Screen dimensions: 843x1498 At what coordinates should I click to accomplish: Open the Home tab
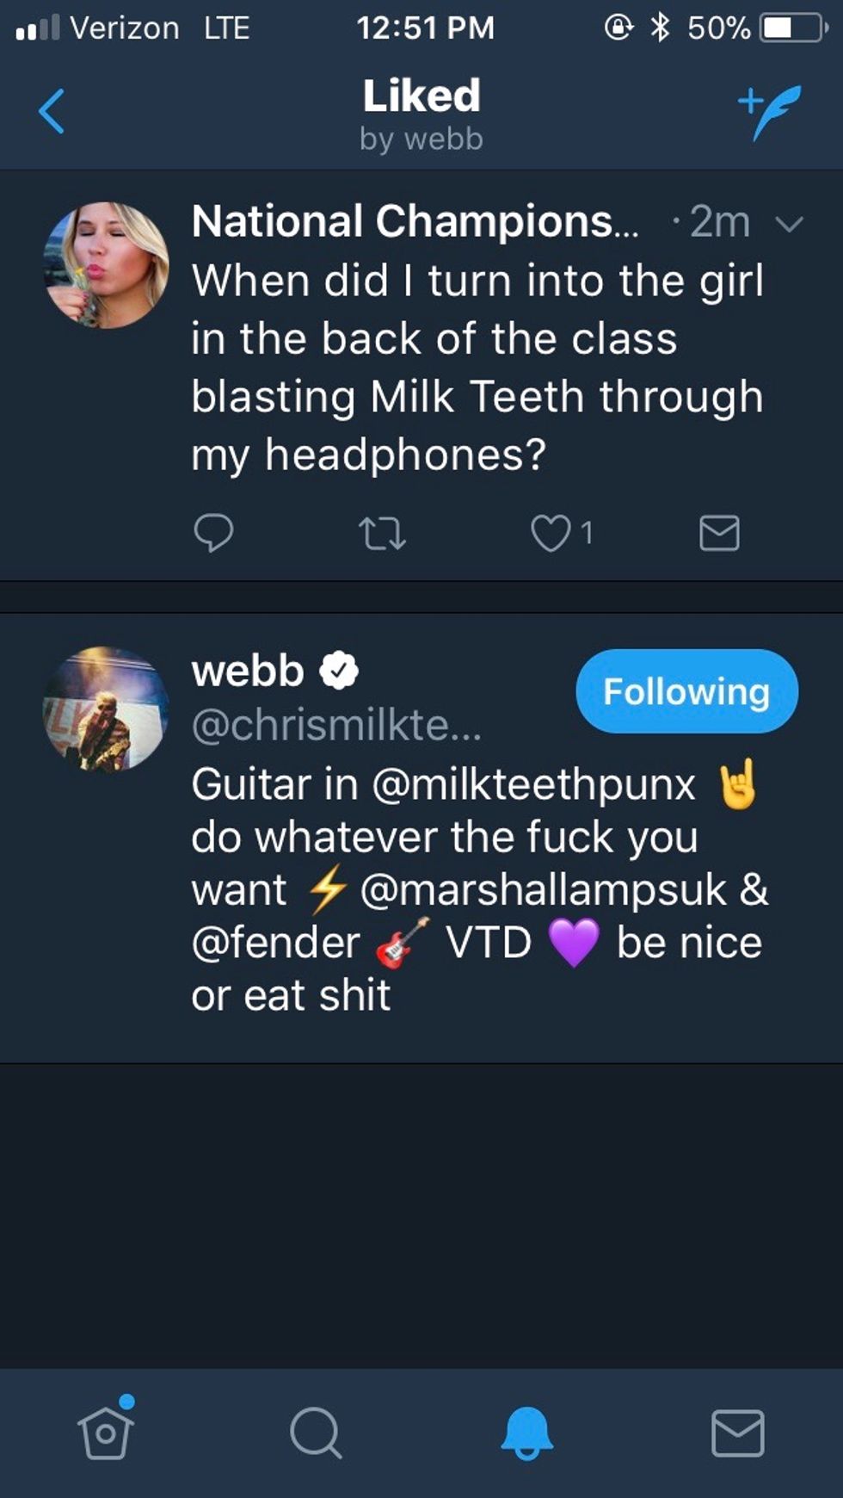click(106, 1433)
